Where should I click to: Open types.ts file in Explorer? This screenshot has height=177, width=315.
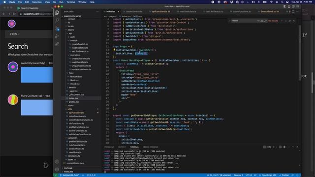71,160
